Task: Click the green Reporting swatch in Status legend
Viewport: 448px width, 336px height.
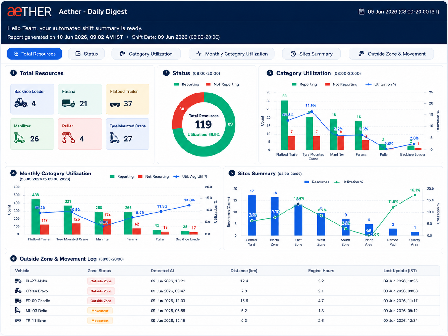Action: [176, 84]
